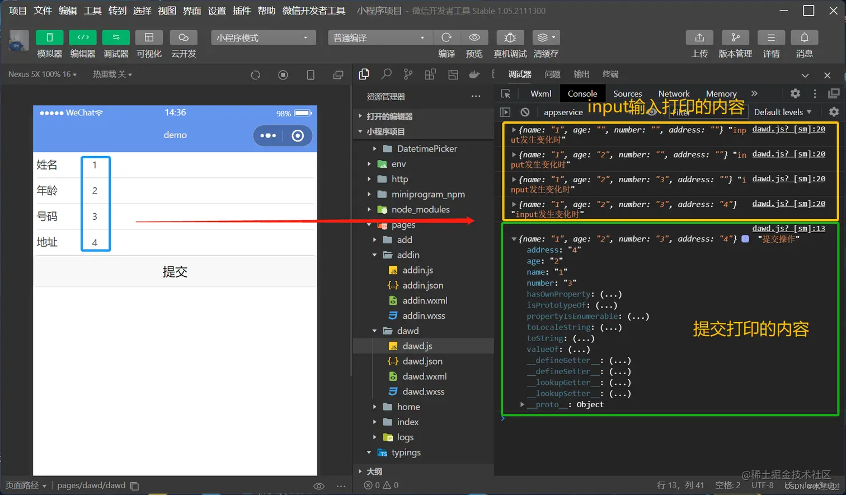Open the Default levels dropdown

(x=782, y=112)
